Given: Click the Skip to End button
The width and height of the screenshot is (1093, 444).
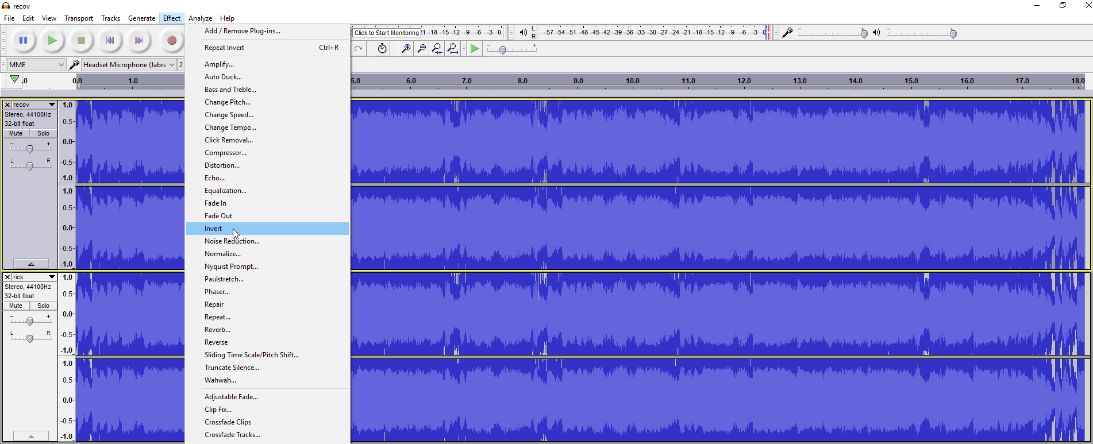Looking at the screenshot, I should 138,40.
